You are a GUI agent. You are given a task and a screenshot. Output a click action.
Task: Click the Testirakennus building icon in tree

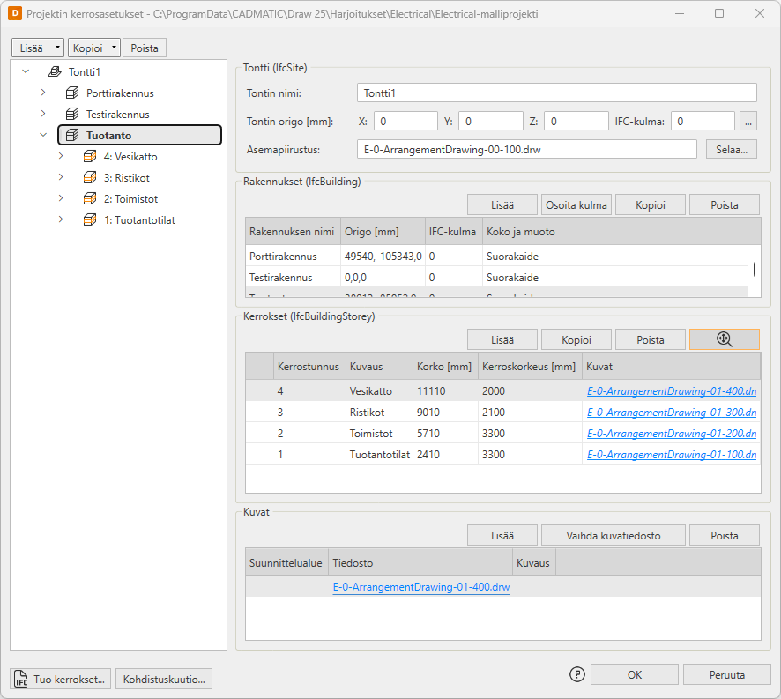(x=72, y=115)
